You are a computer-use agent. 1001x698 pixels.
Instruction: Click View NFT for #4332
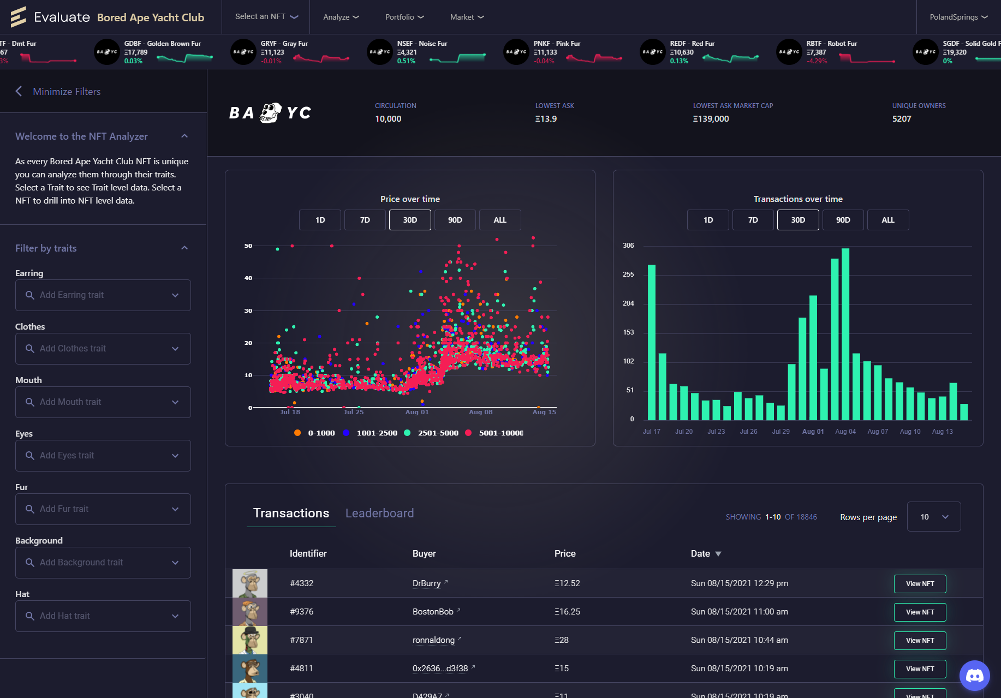click(920, 583)
